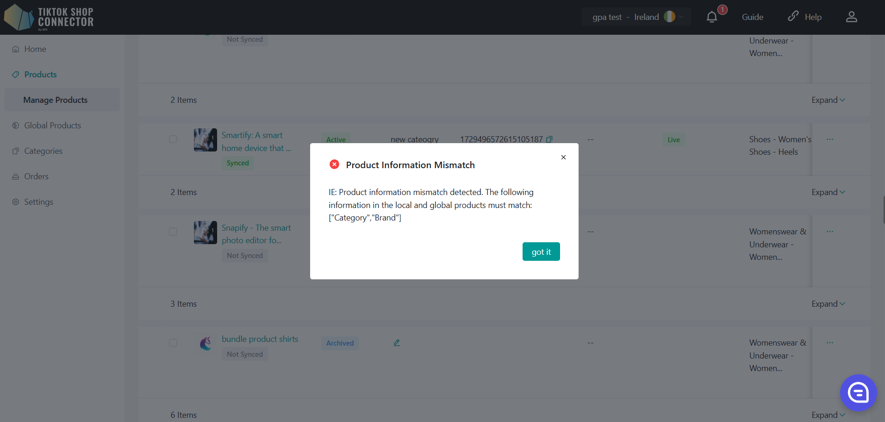Close the mismatch dialog with X
885x422 pixels.
563,157
